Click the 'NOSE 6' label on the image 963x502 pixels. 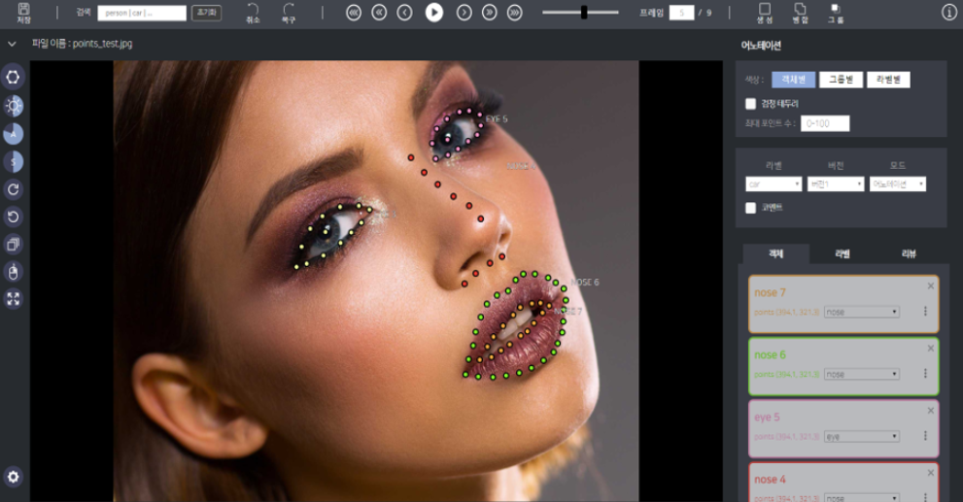[585, 283]
